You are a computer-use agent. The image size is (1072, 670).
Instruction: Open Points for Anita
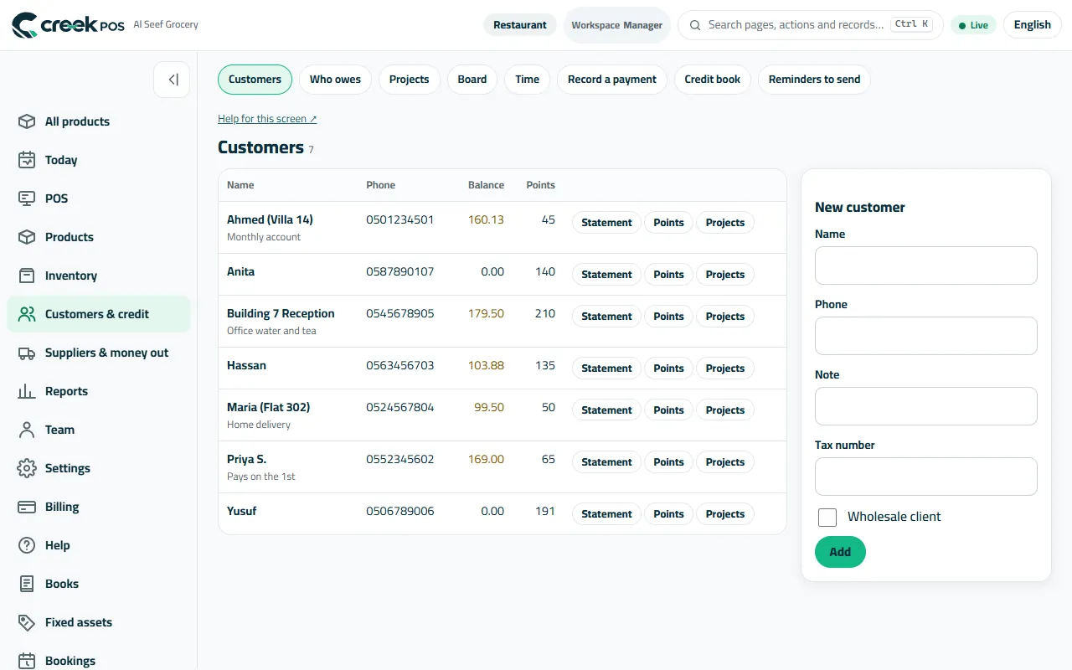coord(668,275)
